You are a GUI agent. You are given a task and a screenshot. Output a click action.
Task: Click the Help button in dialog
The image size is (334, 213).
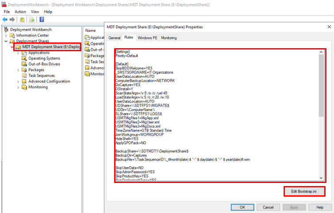pyautogui.click(x=320, y=207)
